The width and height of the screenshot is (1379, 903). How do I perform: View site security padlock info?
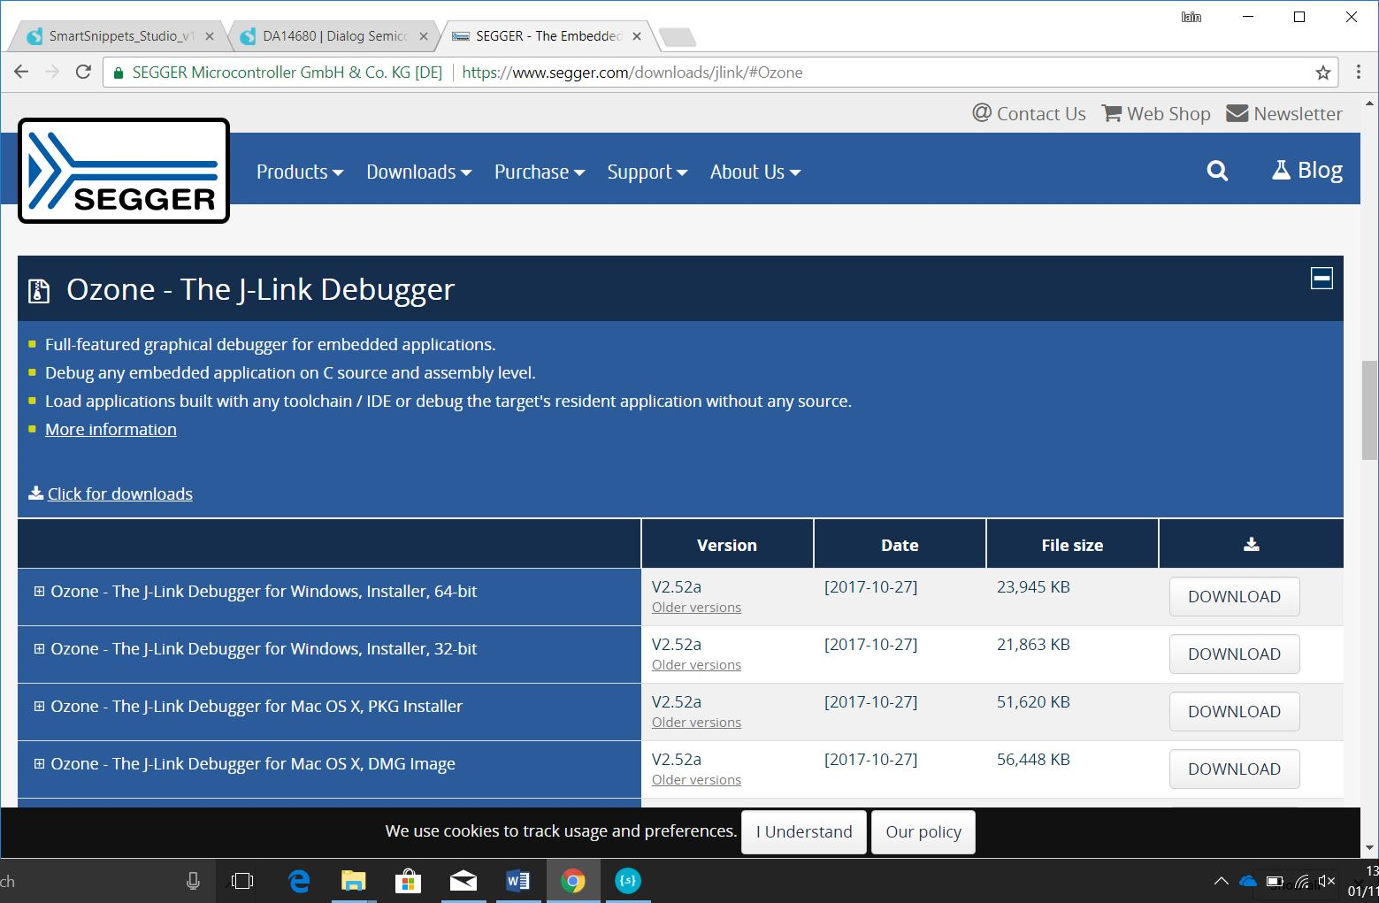tap(119, 73)
